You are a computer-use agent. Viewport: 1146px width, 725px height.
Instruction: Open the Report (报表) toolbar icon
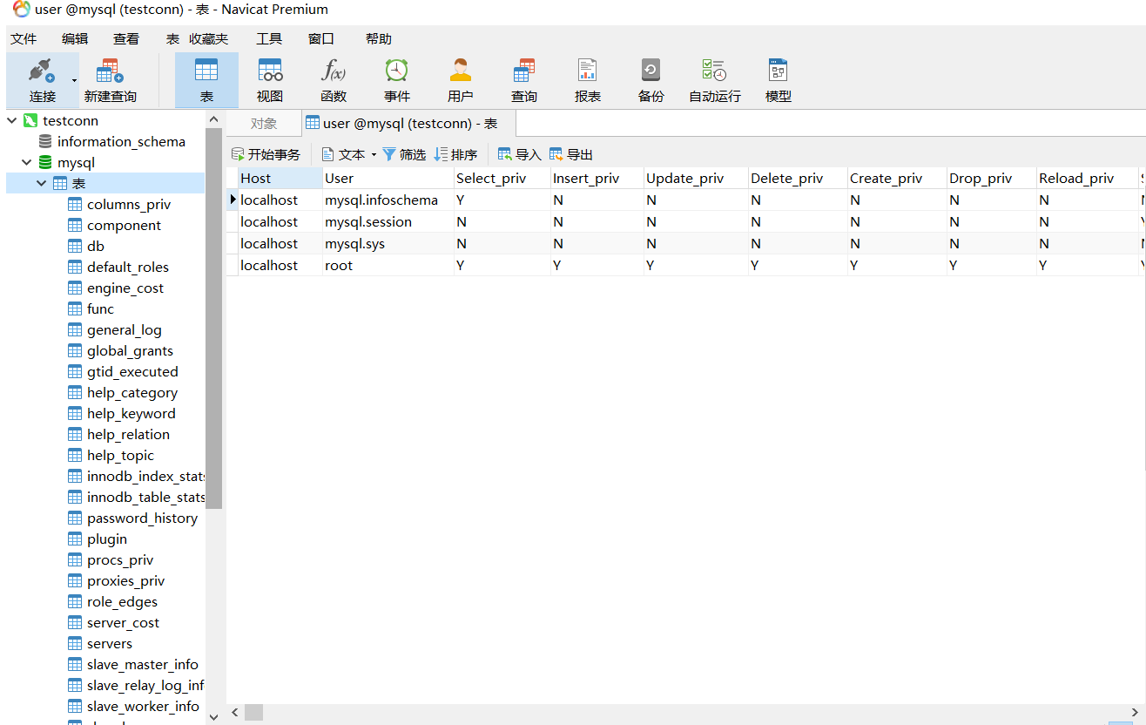click(x=588, y=71)
